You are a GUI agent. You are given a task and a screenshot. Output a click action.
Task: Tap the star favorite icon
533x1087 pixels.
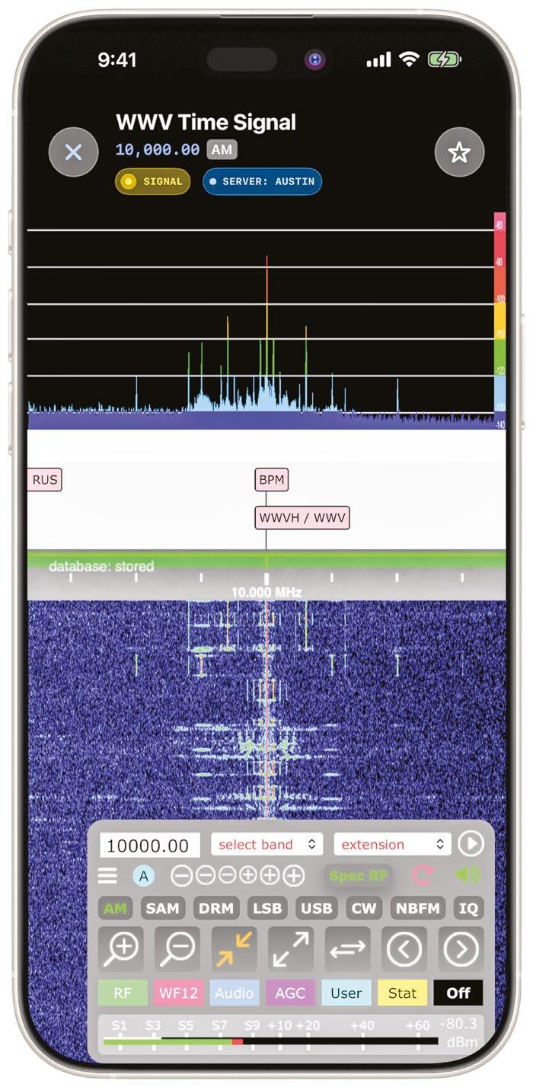(459, 153)
